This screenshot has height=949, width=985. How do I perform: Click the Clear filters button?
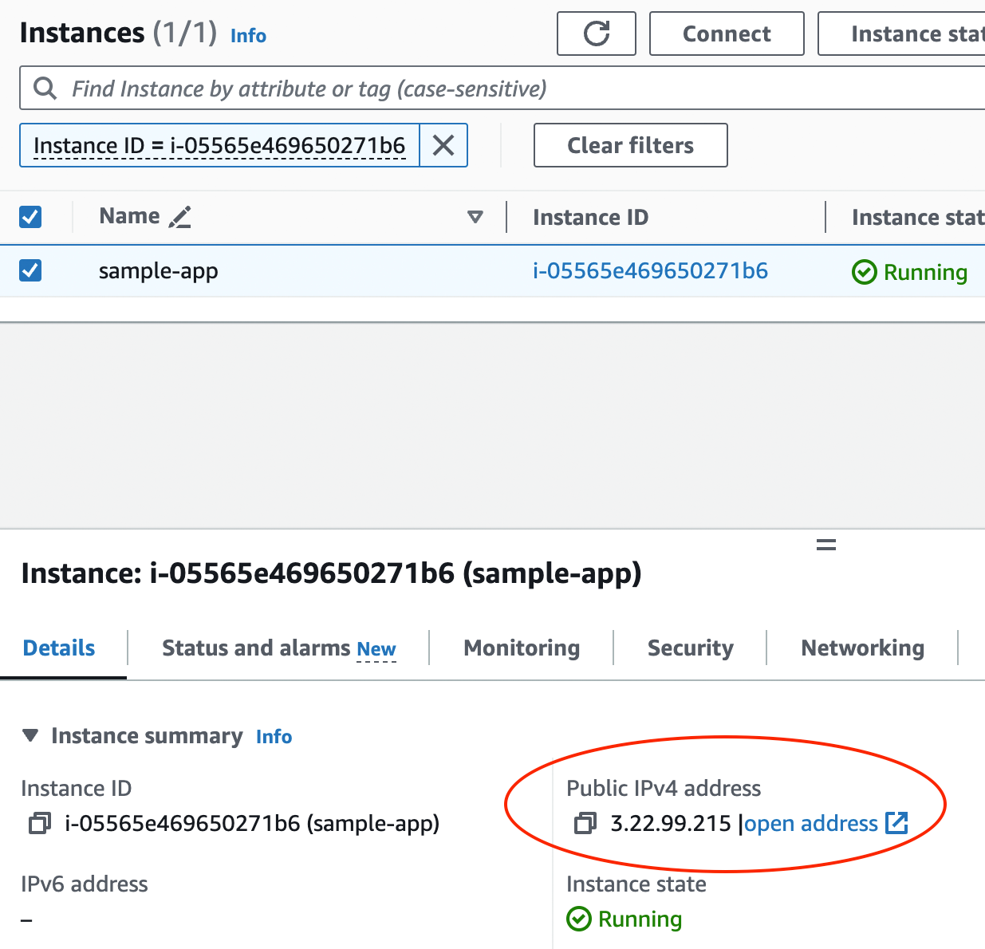(631, 145)
